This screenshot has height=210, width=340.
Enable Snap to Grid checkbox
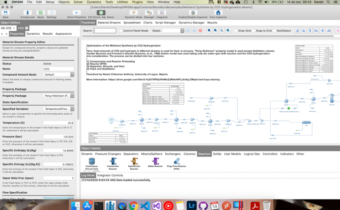[x=254, y=31]
